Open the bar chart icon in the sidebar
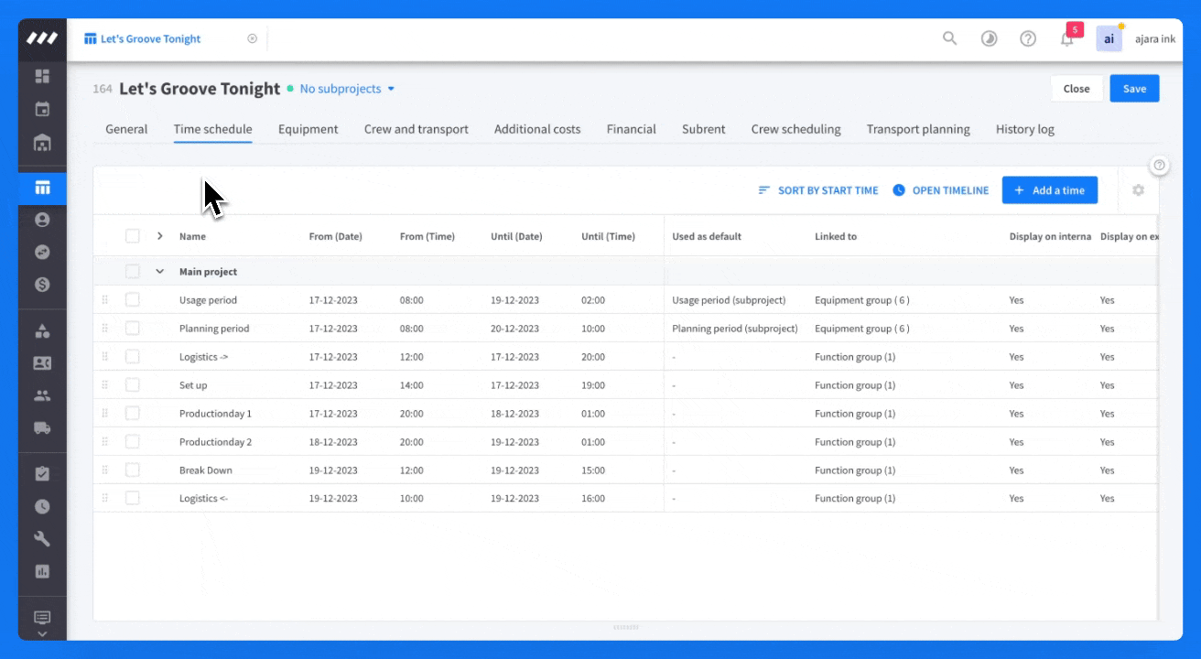1201x659 pixels. [x=42, y=571]
